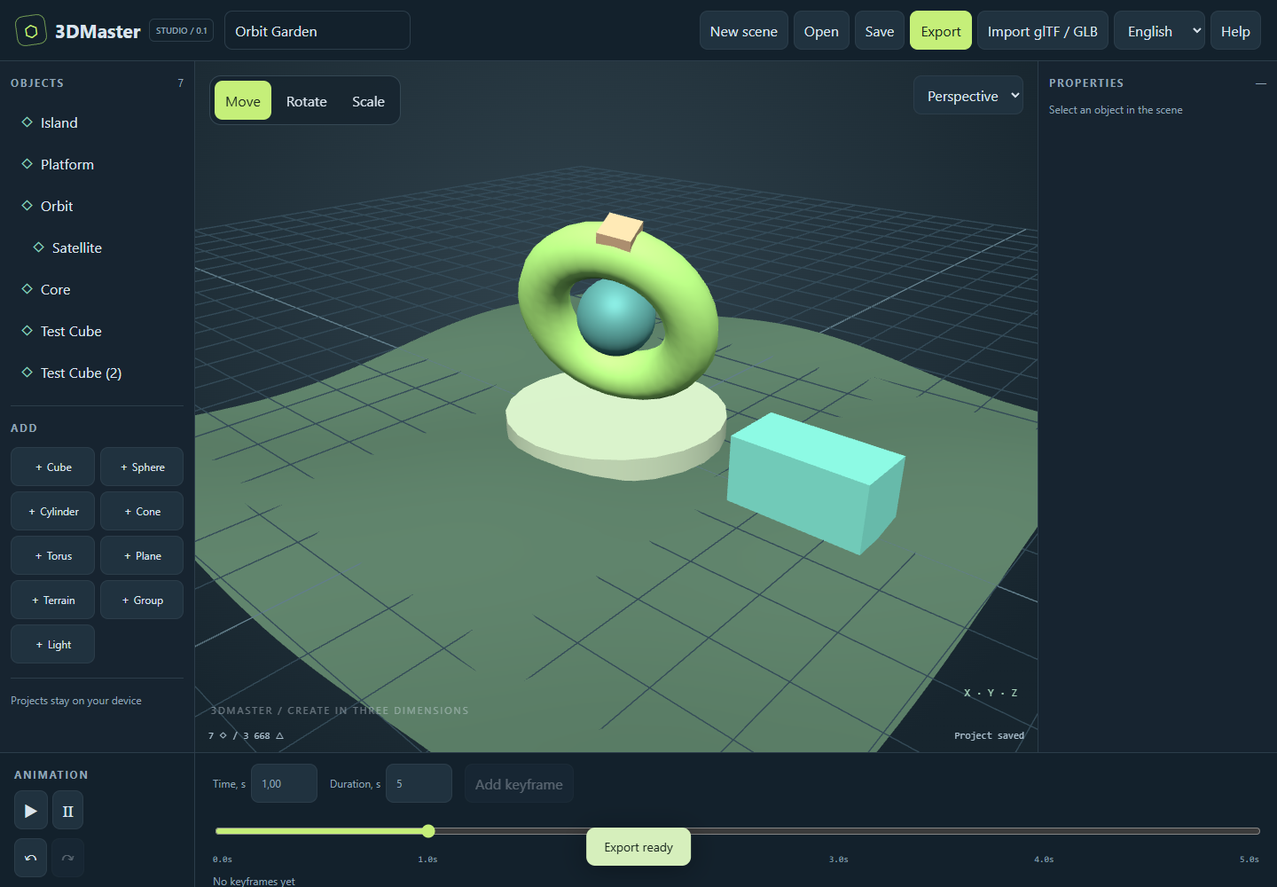Click the Add keyframe button
The width and height of the screenshot is (1277, 887).
click(x=519, y=784)
